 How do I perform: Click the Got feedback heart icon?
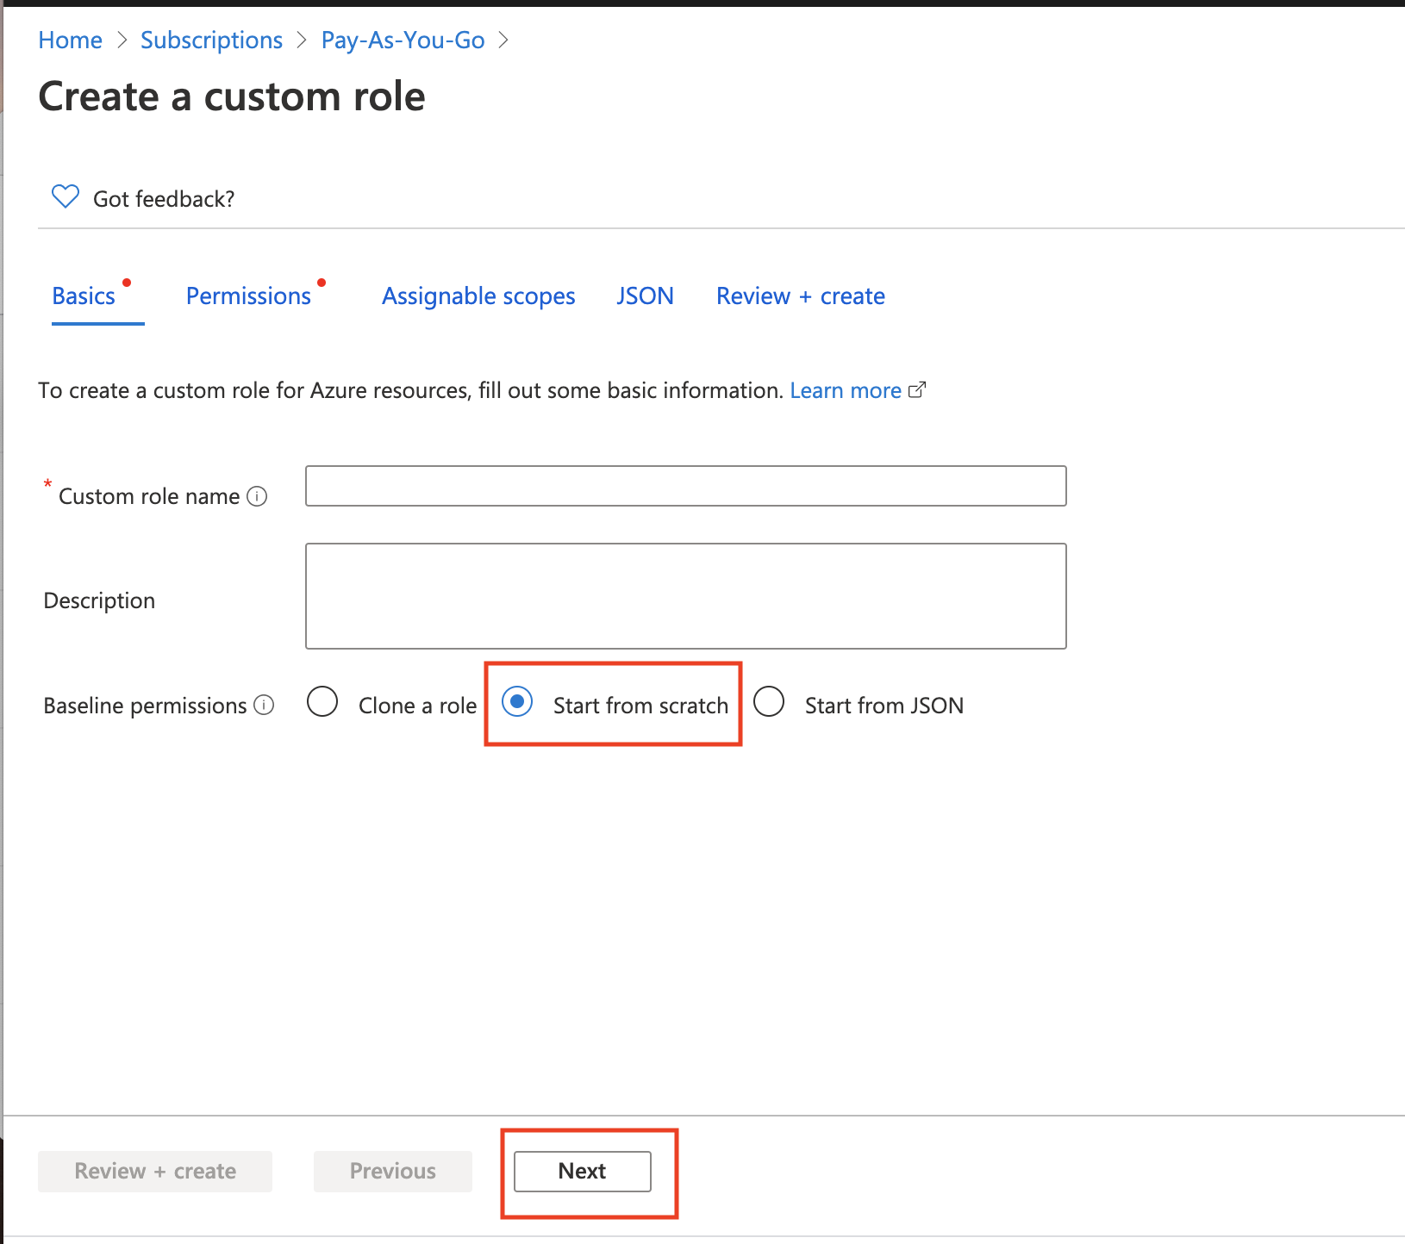coord(66,197)
